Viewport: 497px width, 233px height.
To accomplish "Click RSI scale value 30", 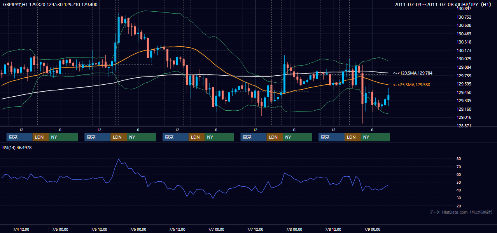I will (x=459, y=198).
